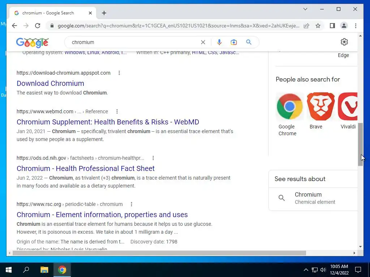Screen dimensions: 370x277
Task: Click the forward navigation arrow
Action: click(x=26, y=26)
